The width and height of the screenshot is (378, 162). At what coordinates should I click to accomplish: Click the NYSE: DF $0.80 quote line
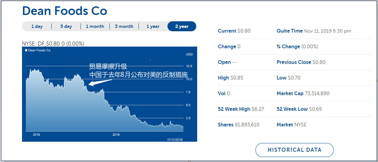(53, 44)
